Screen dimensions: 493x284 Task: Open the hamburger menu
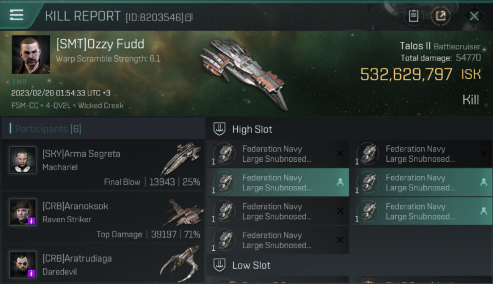tap(17, 15)
